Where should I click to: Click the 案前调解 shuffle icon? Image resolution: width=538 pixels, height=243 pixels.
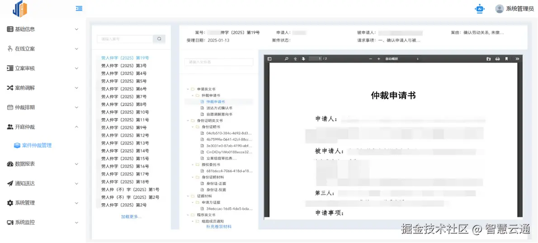tap(10, 87)
